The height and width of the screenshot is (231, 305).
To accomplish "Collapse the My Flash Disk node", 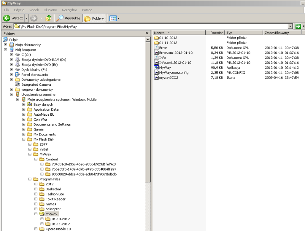I will click(x=24, y=139).
